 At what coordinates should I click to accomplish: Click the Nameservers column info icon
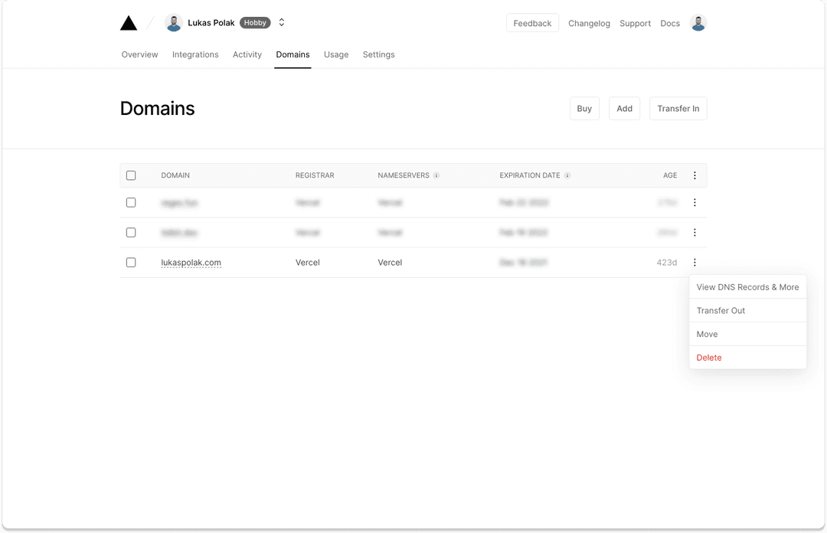click(436, 175)
